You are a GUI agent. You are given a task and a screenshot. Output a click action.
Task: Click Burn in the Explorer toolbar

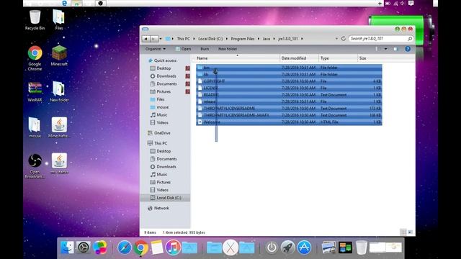tap(205, 49)
